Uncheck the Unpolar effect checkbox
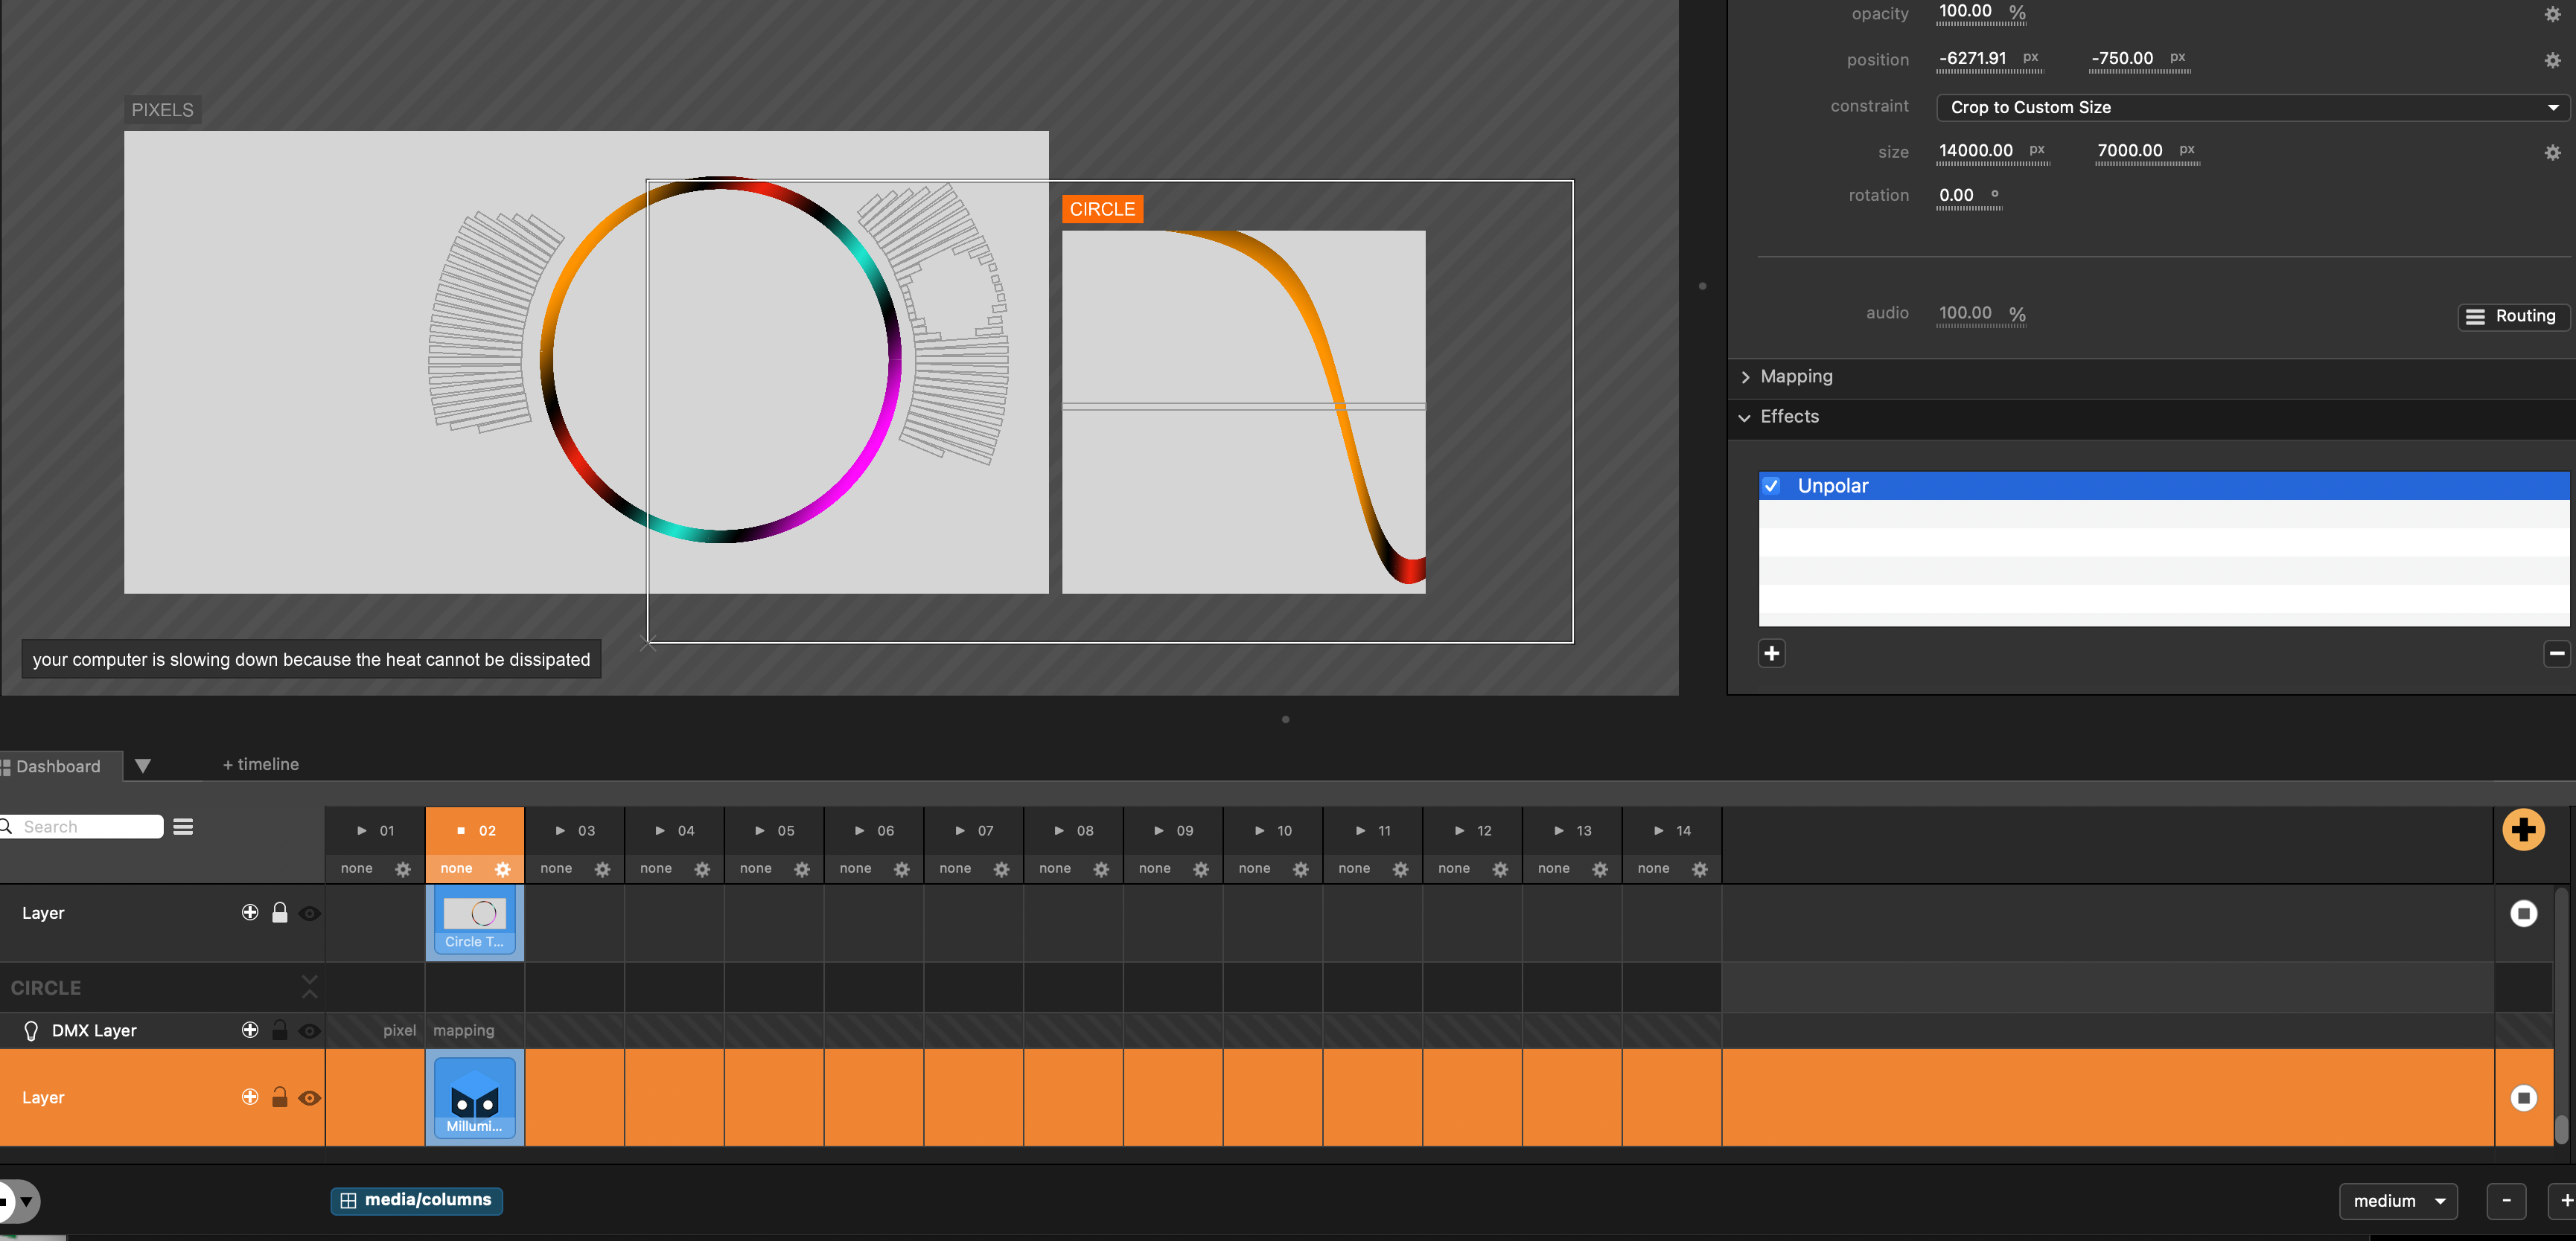 (1771, 486)
